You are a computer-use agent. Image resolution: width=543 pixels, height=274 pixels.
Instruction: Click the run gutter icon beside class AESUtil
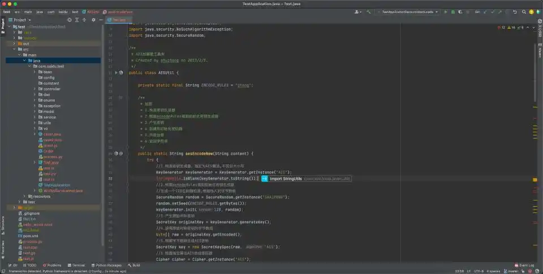point(116,73)
